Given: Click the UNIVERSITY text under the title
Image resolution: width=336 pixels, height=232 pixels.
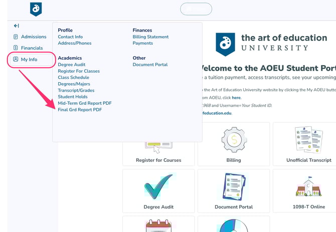Looking at the screenshot, I should pyautogui.click(x=275, y=48).
